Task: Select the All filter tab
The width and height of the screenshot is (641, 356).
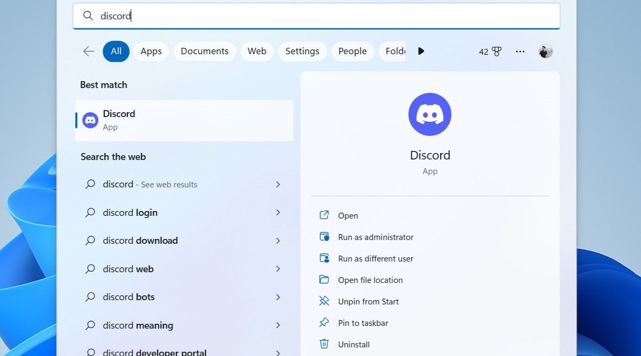Action: (116, 51)
